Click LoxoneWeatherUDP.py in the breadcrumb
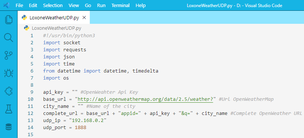The height and width of the screenshot is (138, 304). click(57, 28)
